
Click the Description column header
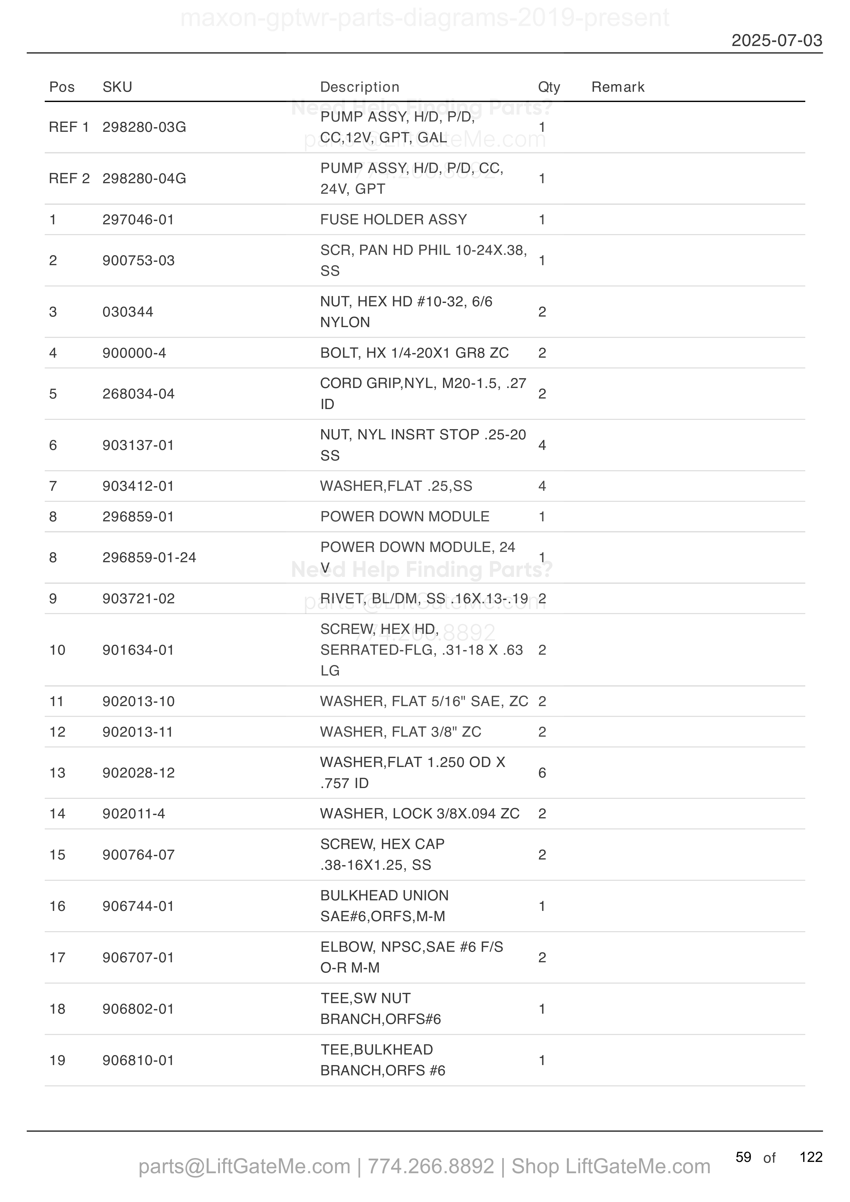pos(360,87)
